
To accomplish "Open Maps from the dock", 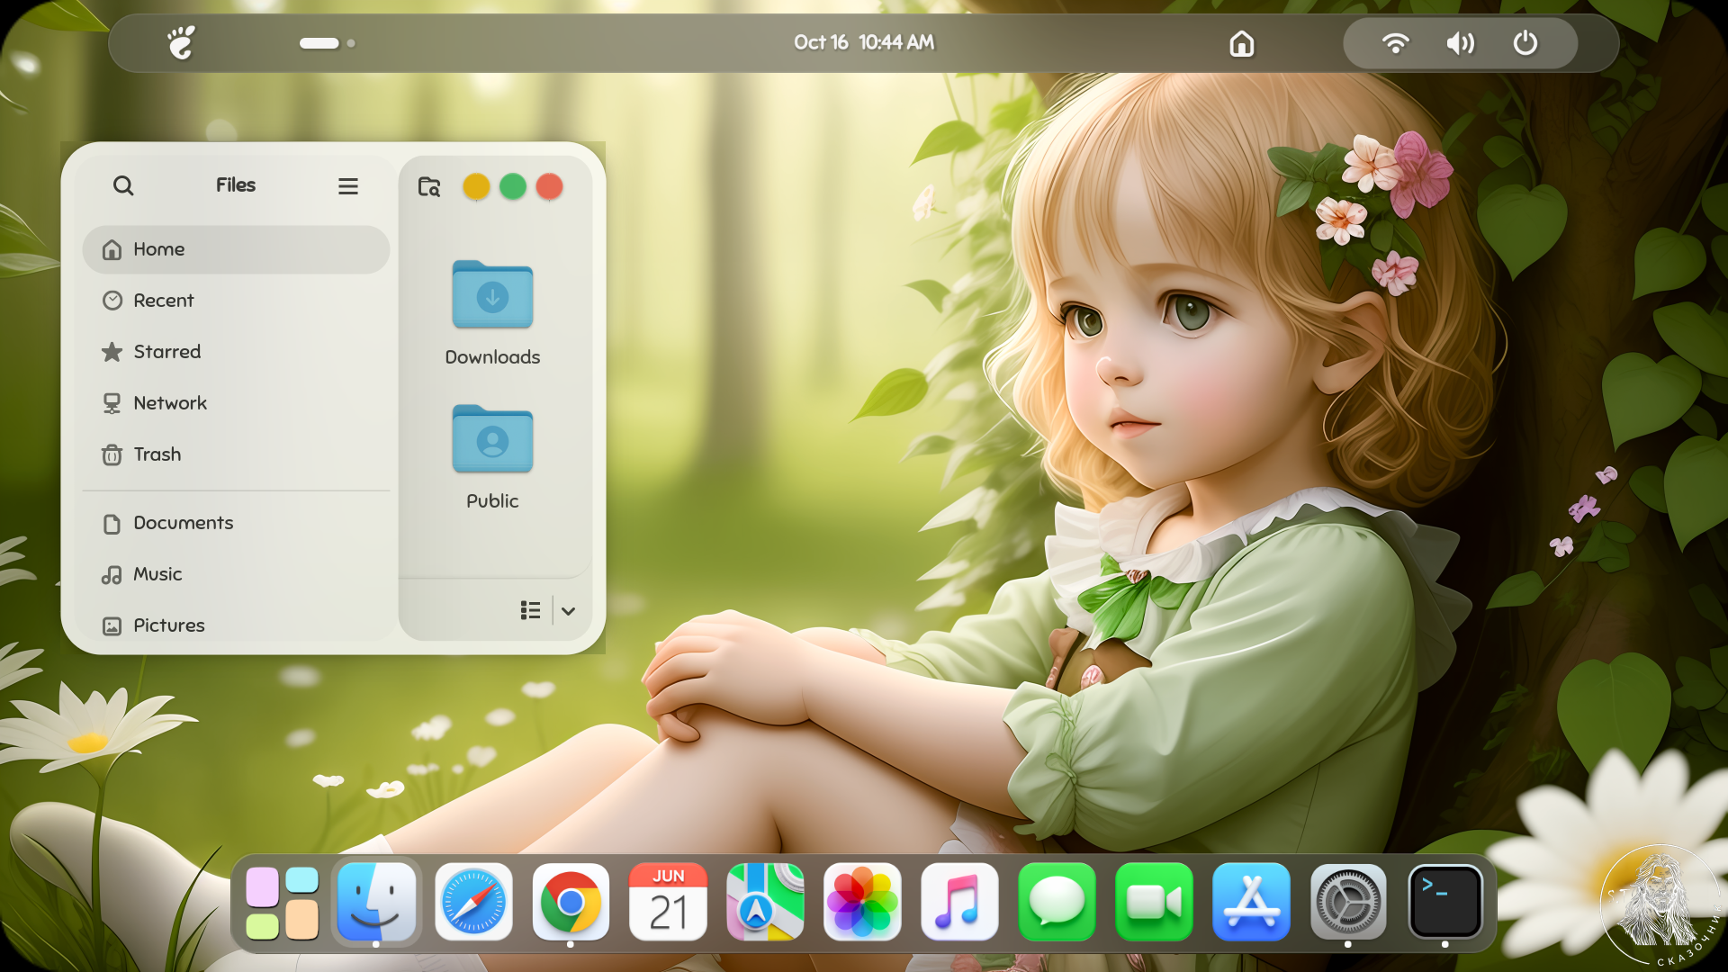I will [x=765, y=903].
